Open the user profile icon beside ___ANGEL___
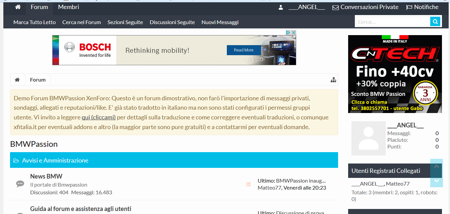450x214 pixels. pos(281,7)
